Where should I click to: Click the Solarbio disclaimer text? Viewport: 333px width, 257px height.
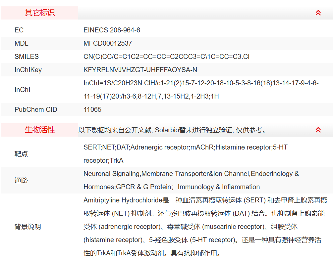point(172,130)
